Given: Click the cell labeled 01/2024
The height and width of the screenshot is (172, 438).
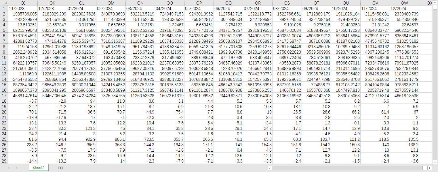Looking at the screenshot, I should pos(81,8).
